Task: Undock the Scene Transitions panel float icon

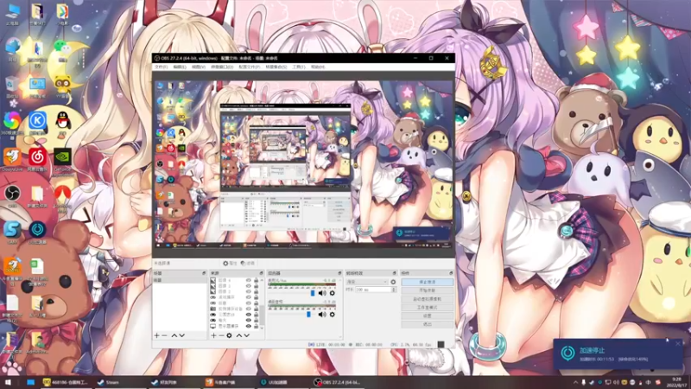Action: [395, 273]
